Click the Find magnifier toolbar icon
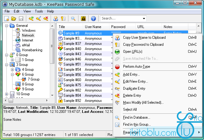The width and height of the screenshot is (204, 140). click(73, 19)
